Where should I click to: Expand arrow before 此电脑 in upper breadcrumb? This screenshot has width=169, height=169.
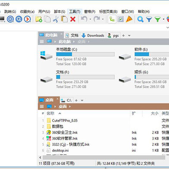click(x=55, y=42)
